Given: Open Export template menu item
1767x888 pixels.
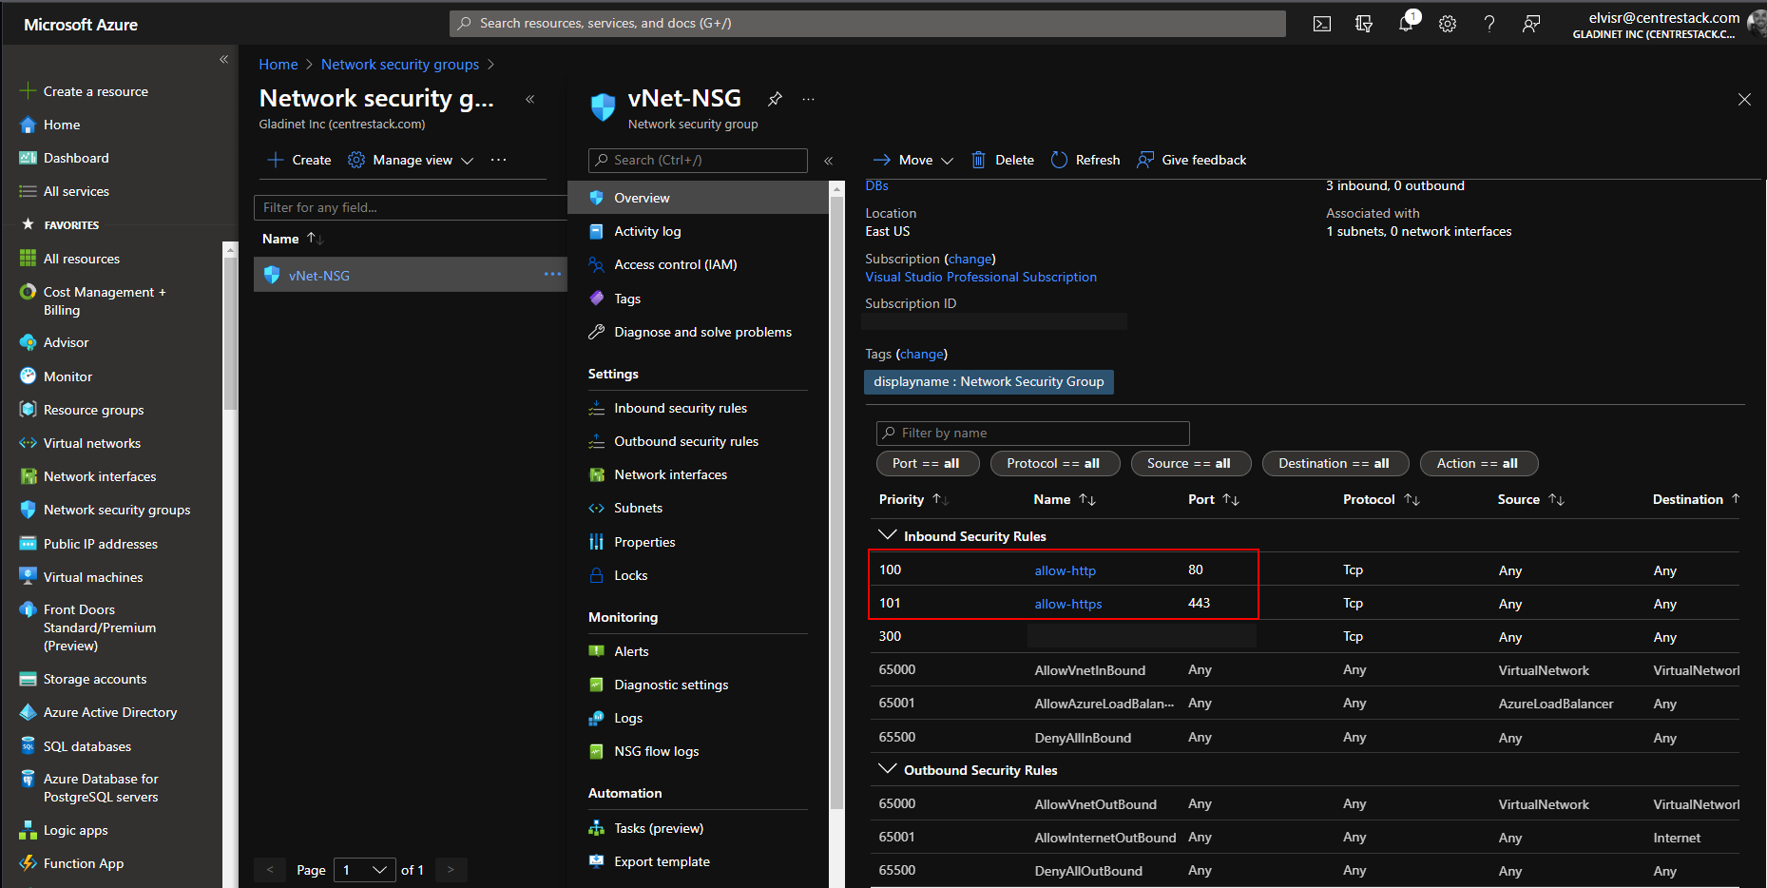Looking at the screenshot, I should click(662, 861).
